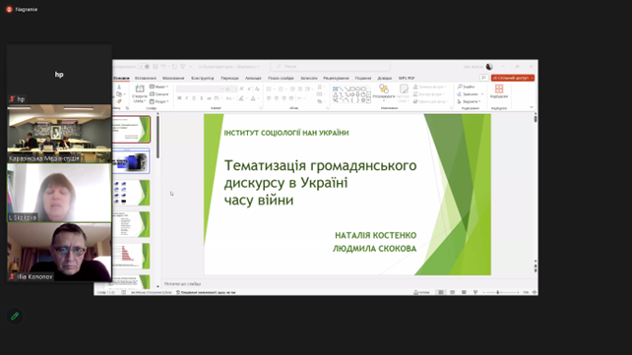
Task: Expand the font name combo box
Action: pyautogui.click(x=200, y=89)
